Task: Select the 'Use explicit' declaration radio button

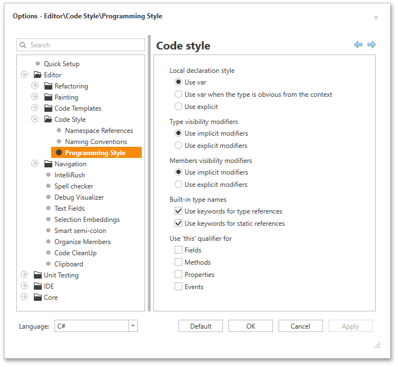Action: click(178, 107)
